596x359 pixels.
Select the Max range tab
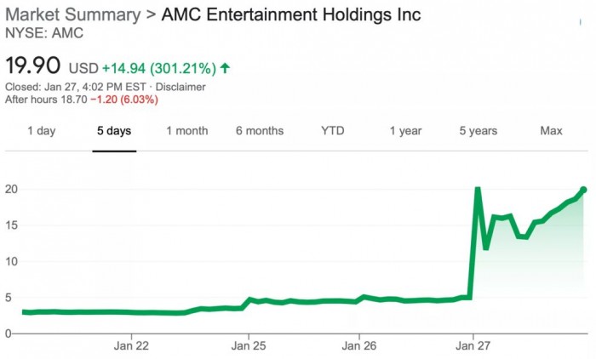coord(551,131)
